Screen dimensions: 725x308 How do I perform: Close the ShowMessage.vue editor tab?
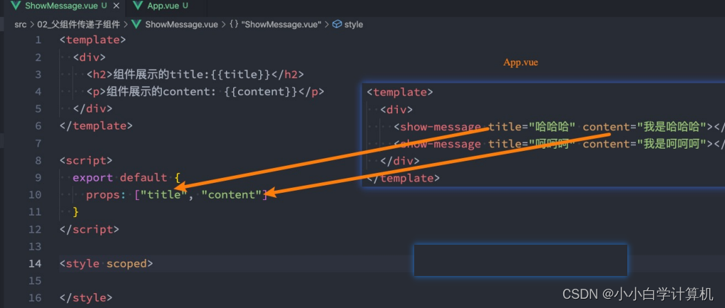[x=116, y=6]
